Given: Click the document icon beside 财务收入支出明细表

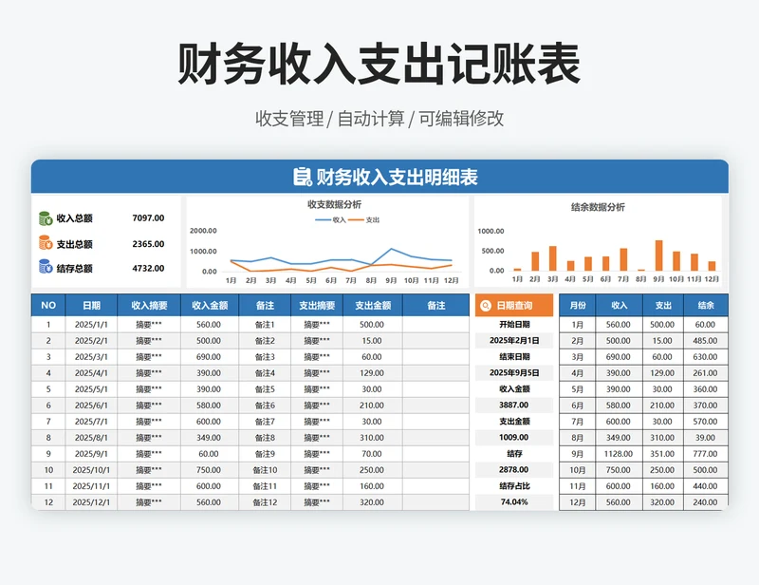Looking at the screenshot, I should click(302, 177).
